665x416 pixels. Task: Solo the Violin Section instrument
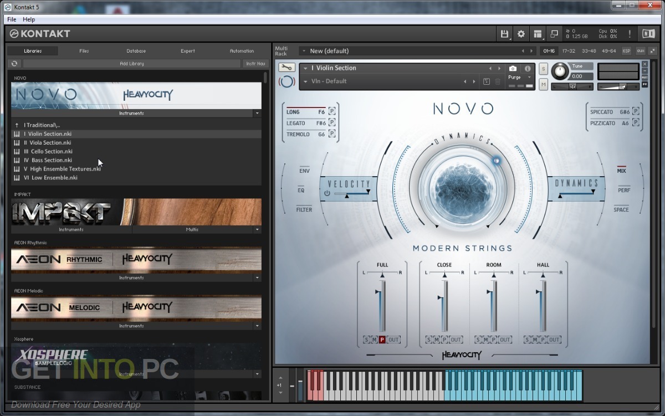(x=543, y=68)
